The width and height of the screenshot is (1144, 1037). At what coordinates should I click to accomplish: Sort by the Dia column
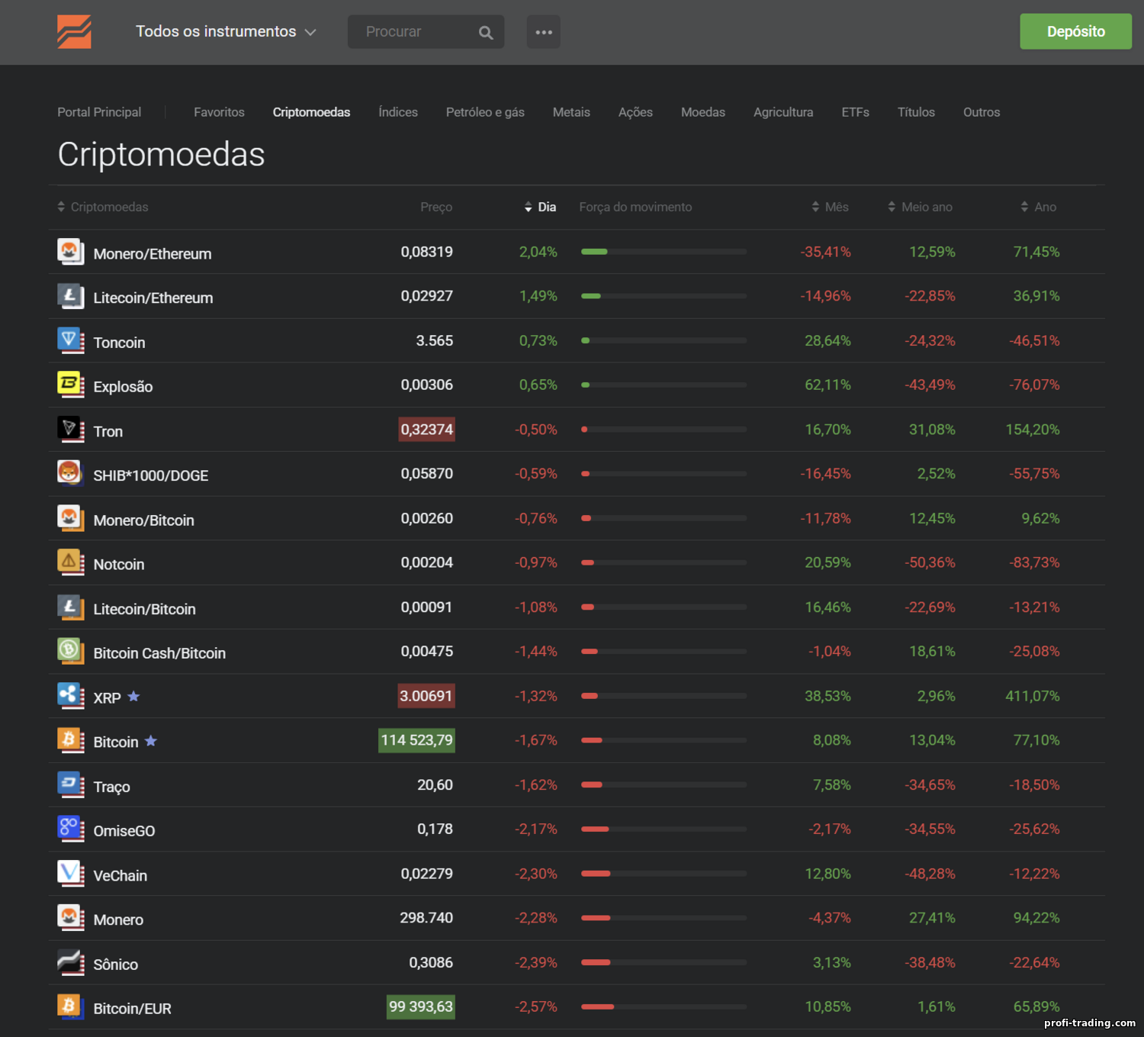point(540,207)
